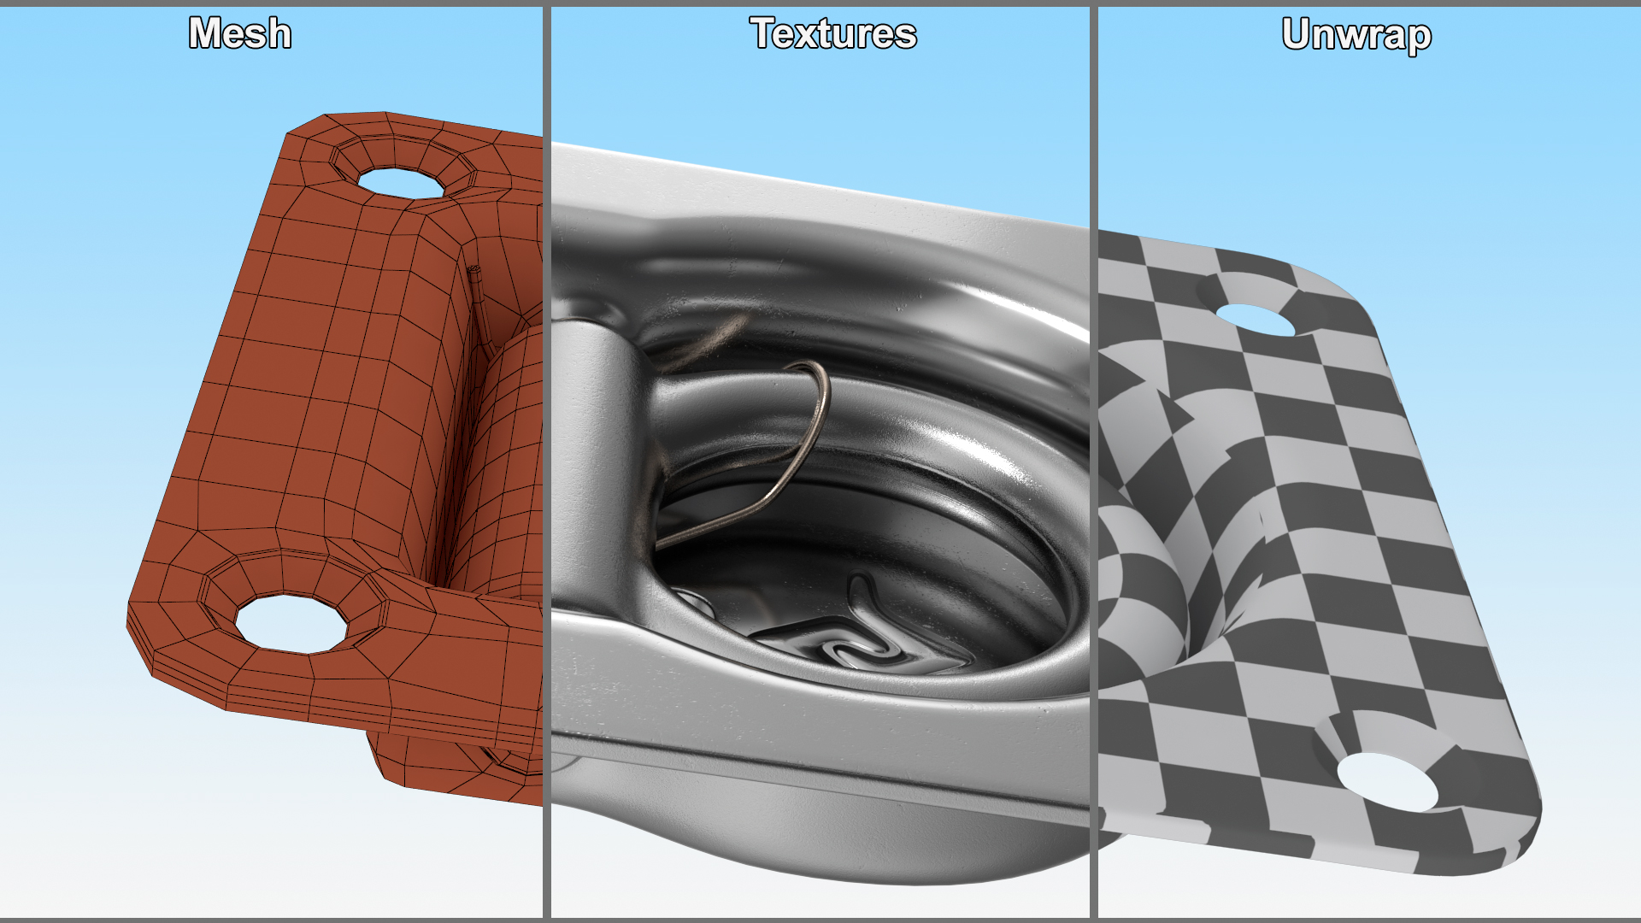Image resolution: width=1641 pixels, height=923 pixels.
Task: Select the chrome textured render panel
Action: pyautogui.click(x=820, y=462)
